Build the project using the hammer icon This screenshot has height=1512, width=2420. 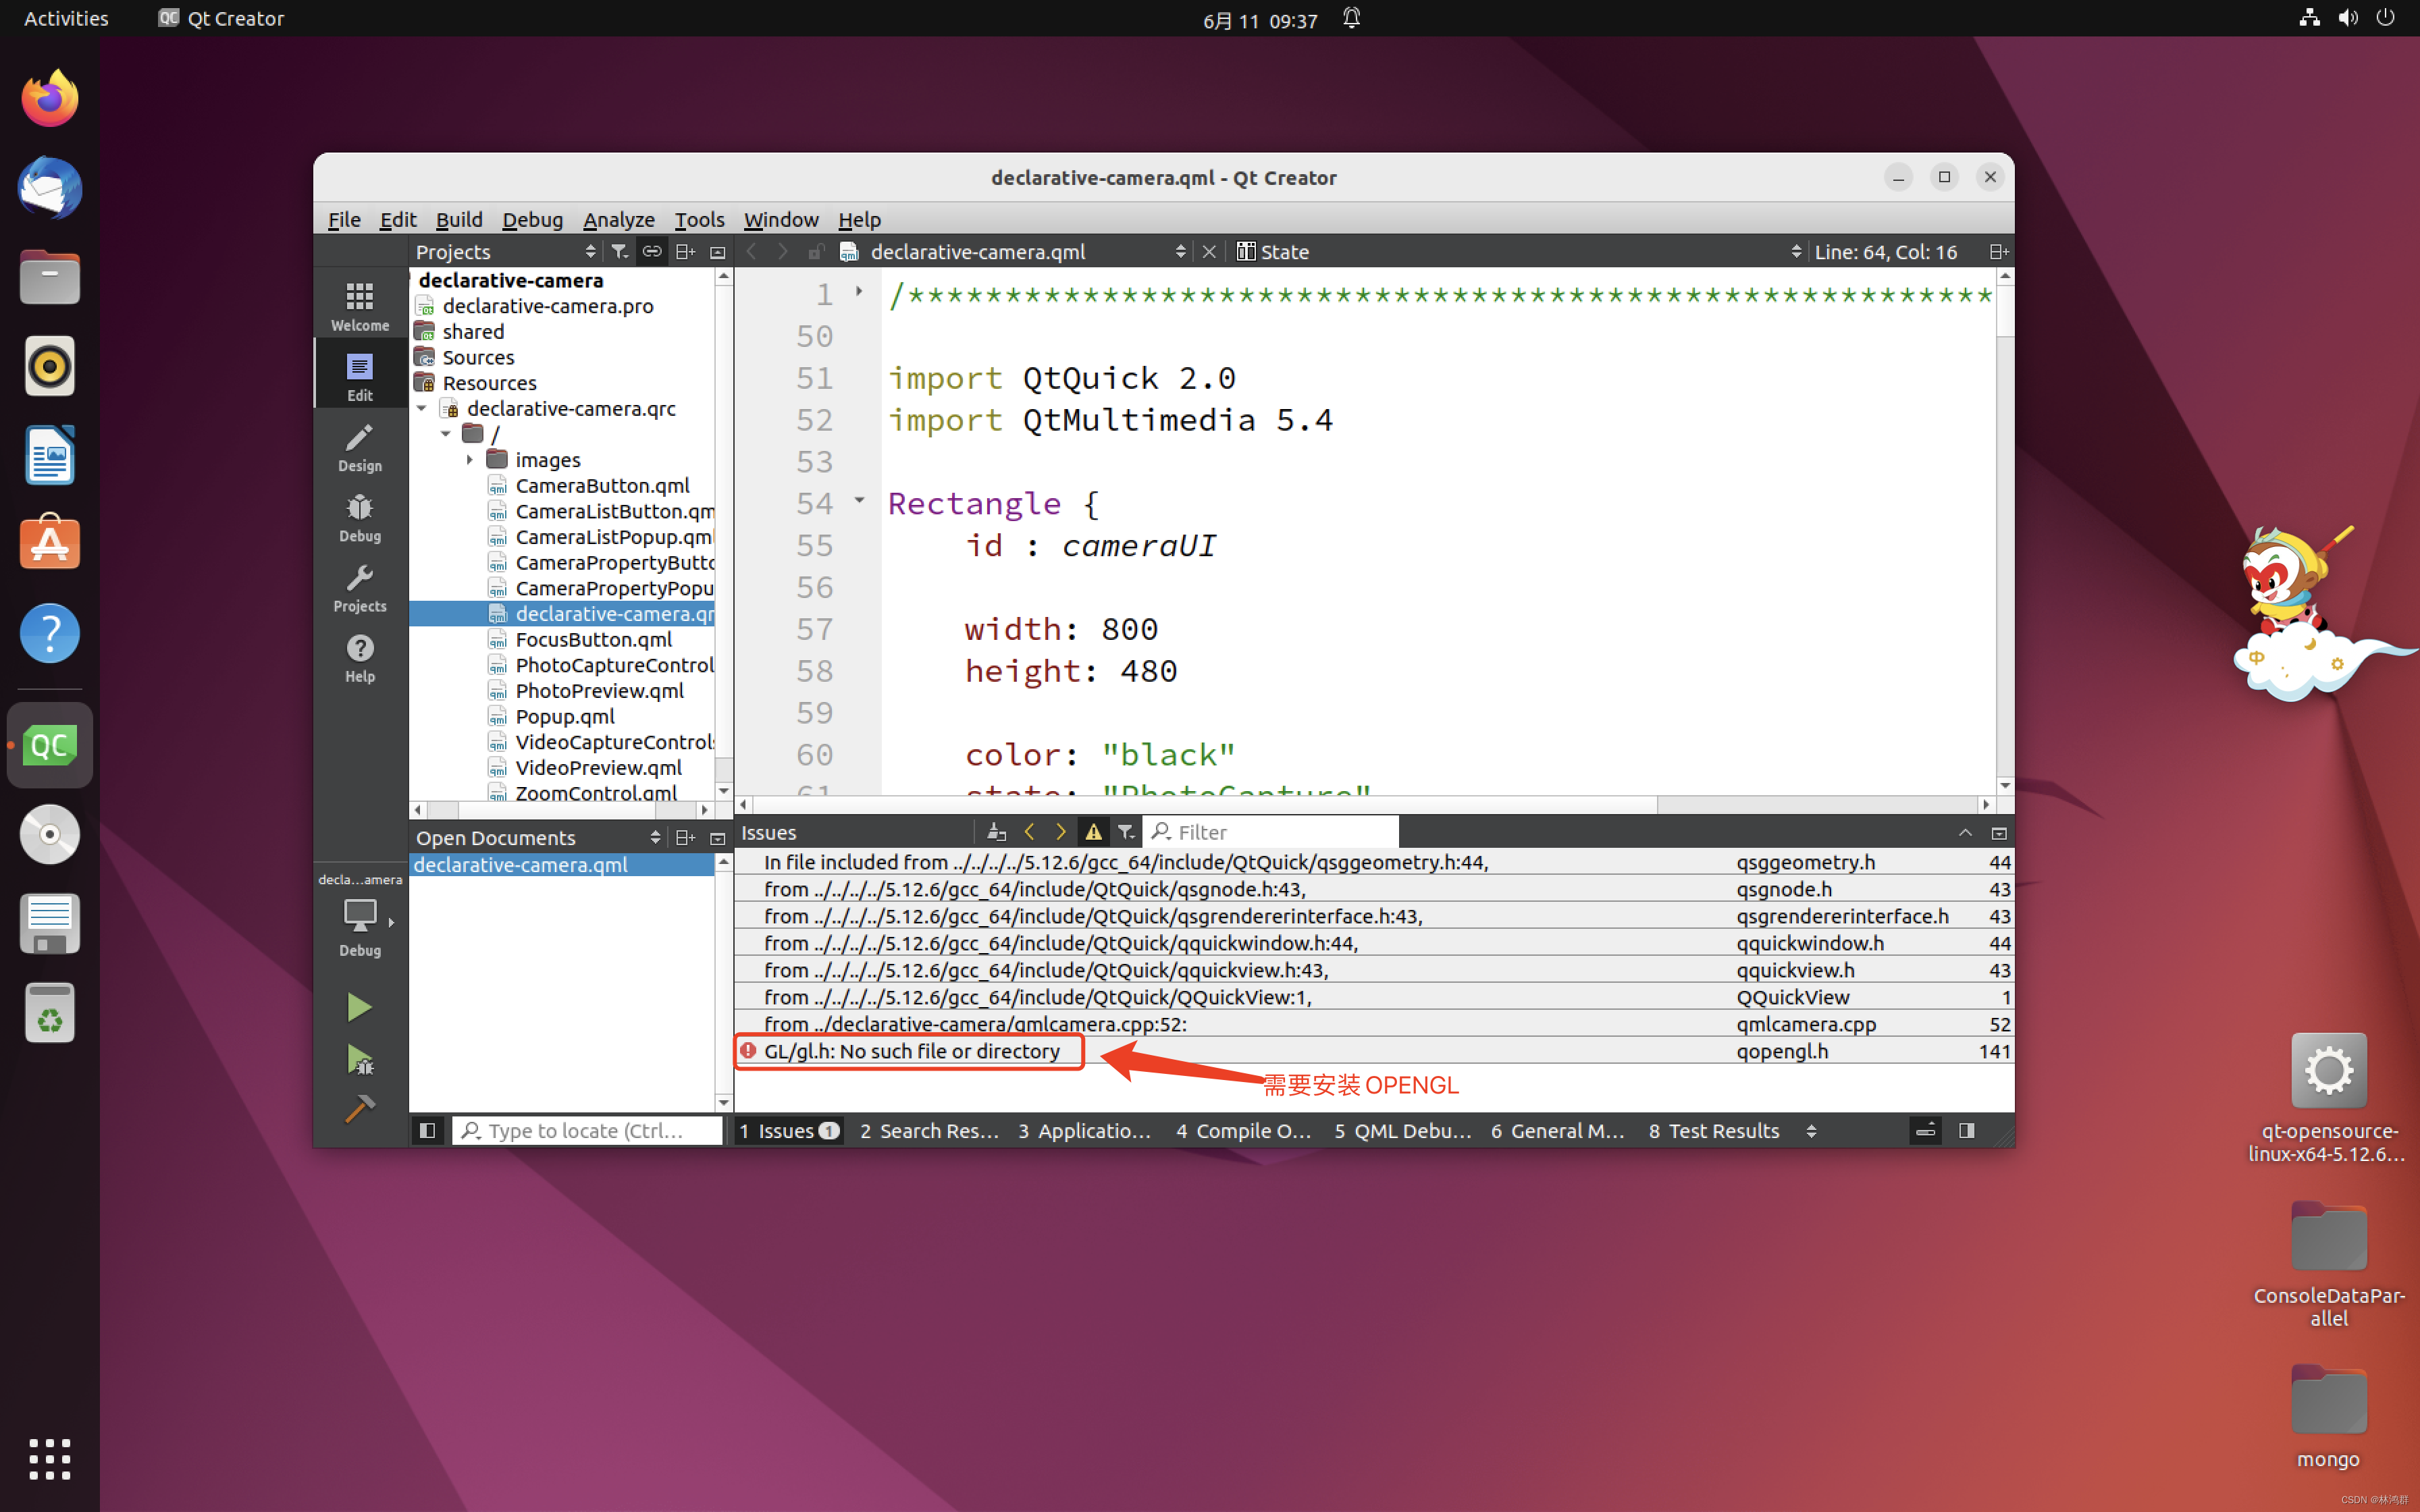tap(359, 1109)
